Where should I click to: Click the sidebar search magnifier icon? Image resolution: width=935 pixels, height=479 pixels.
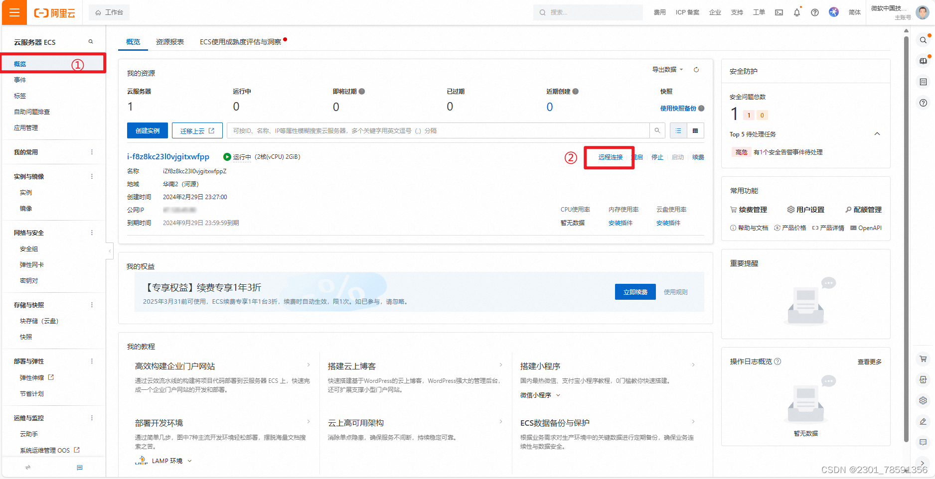[91, 42]
